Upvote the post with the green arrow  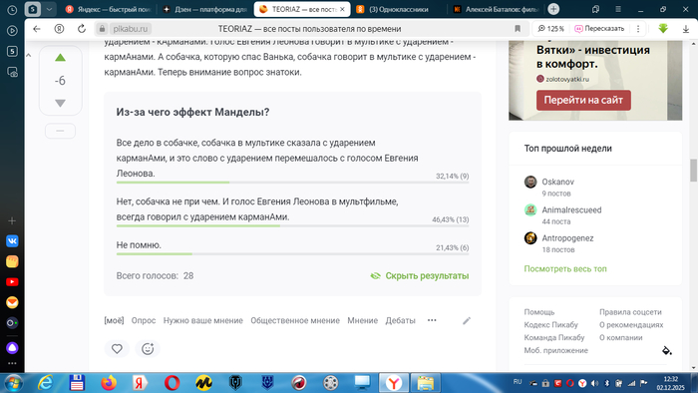pyautogui.click(x=60, y=58)
